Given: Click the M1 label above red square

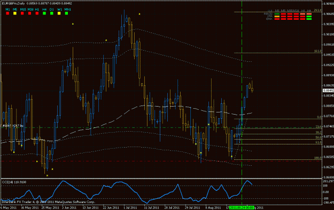Looking at the screenshot, I should pos(7,10).
